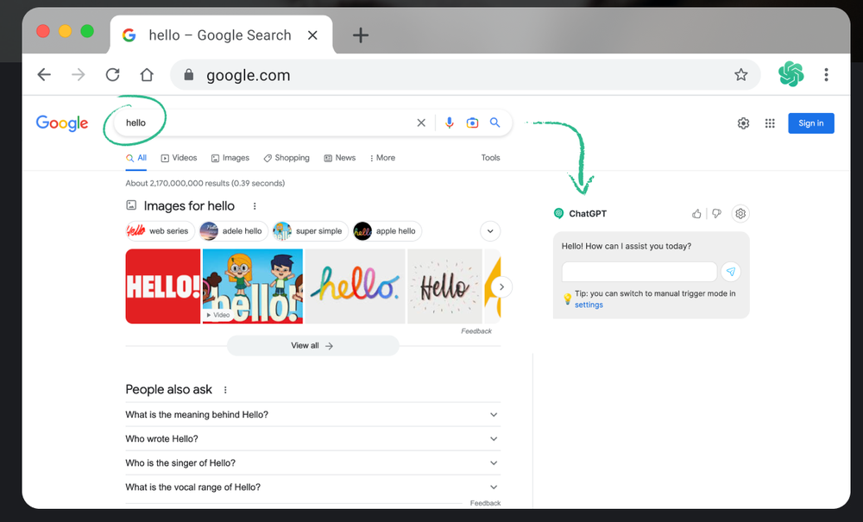Viewport: 863px width, 522px height.
Task: Select the super simple image chip
Action: click(x=311, y=231)
